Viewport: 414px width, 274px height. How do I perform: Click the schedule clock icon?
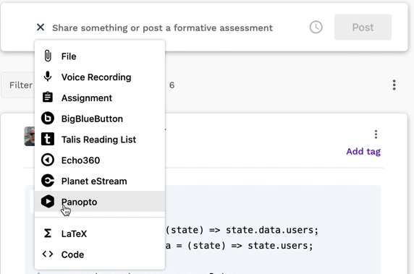[x=316, y=27]
